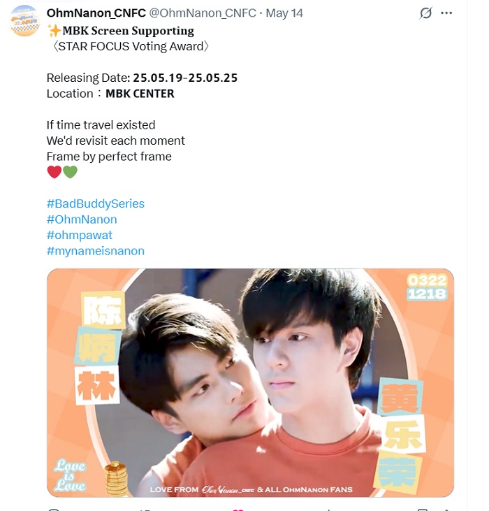Click the OhmNanon_CNFC profile avatar
The height and width of the screenshot is (511, 489).
(24, 20)
